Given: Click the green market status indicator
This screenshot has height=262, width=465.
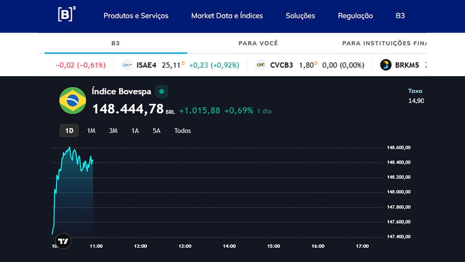Looking at the screenshot, I should click(x=161, y=91).
